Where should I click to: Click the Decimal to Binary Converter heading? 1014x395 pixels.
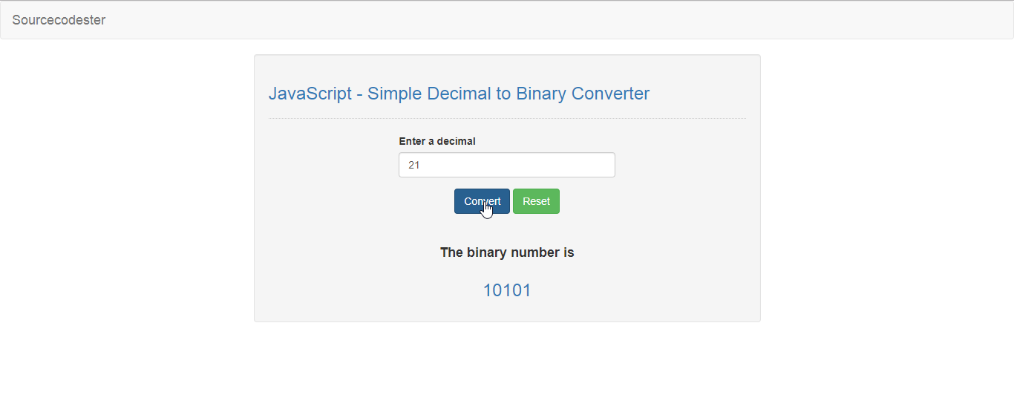459,94
